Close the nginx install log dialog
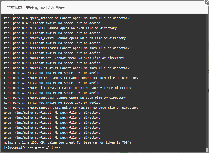 [x=207, y=2]
